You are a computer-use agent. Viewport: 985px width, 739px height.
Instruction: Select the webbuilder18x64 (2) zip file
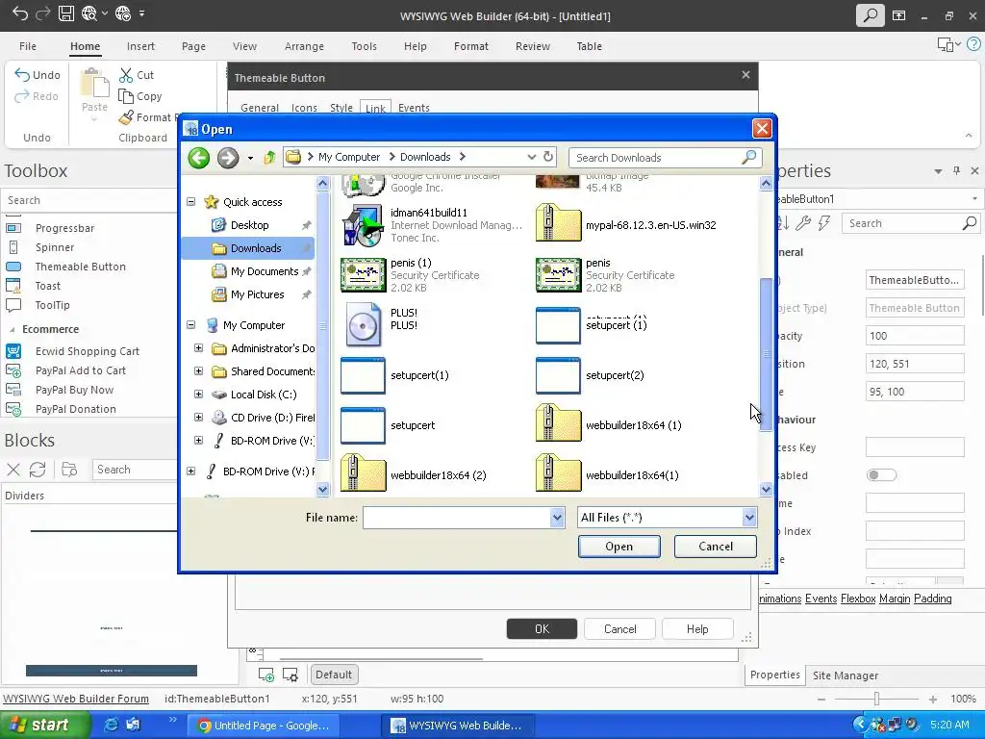[414, 474]
